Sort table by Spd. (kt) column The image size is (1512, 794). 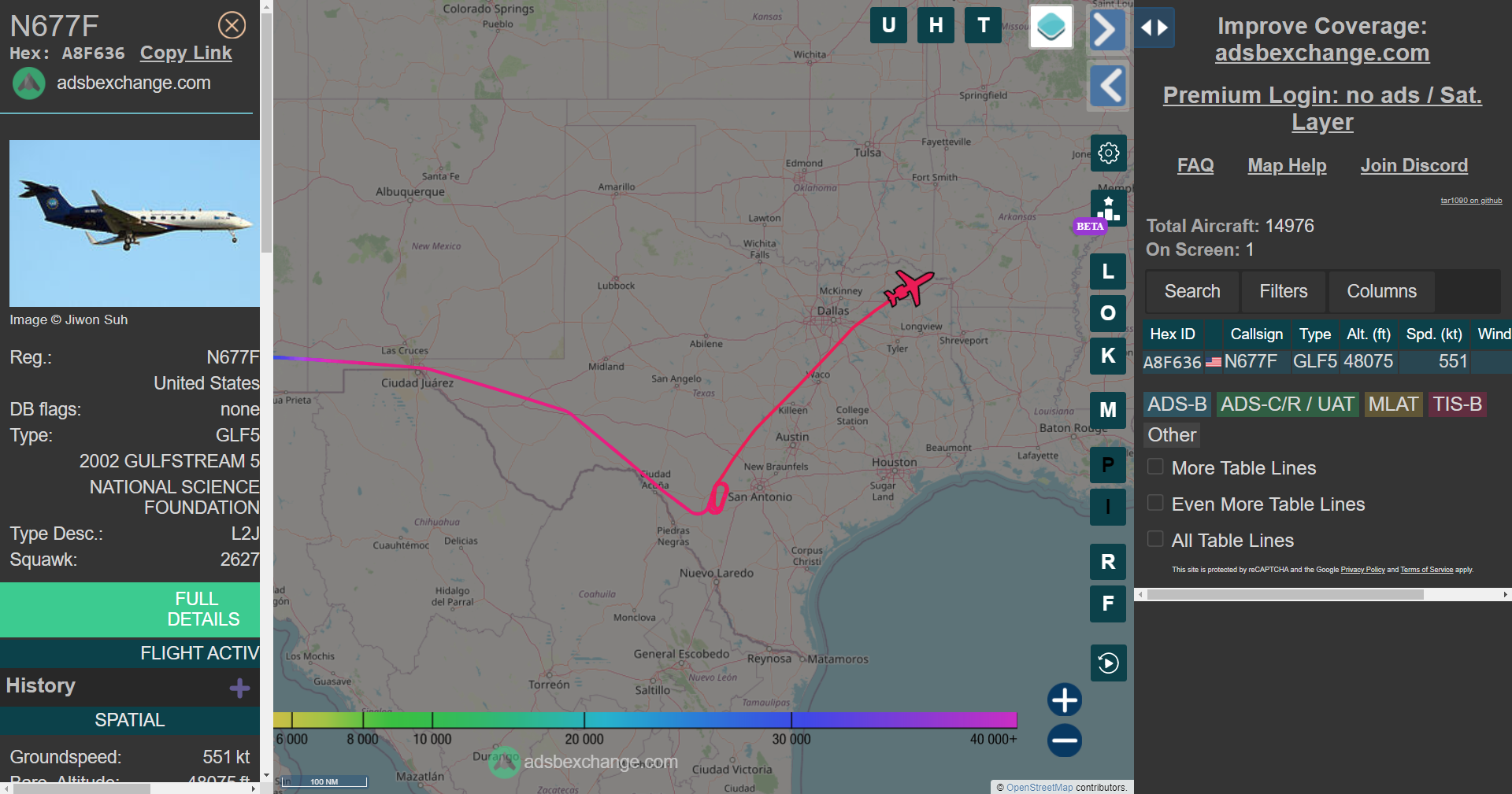(x=1434, y=334)
